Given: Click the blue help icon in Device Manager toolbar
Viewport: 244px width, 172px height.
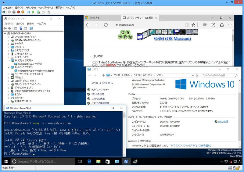Looking at the screenshot, I should [21, 28].
